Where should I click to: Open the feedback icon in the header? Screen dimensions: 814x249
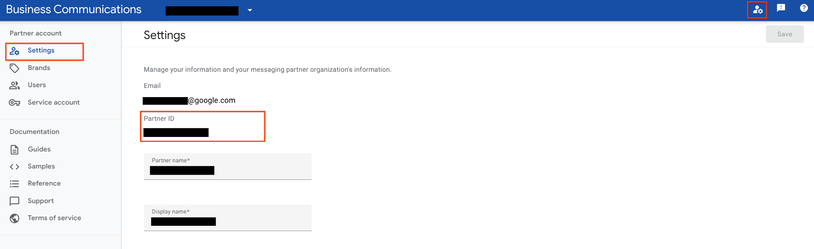[x=781, y=8]
